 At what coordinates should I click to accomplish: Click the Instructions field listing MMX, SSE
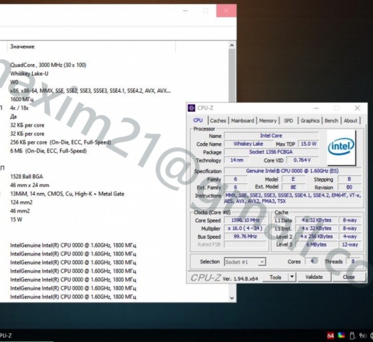[x=292, y=198]
